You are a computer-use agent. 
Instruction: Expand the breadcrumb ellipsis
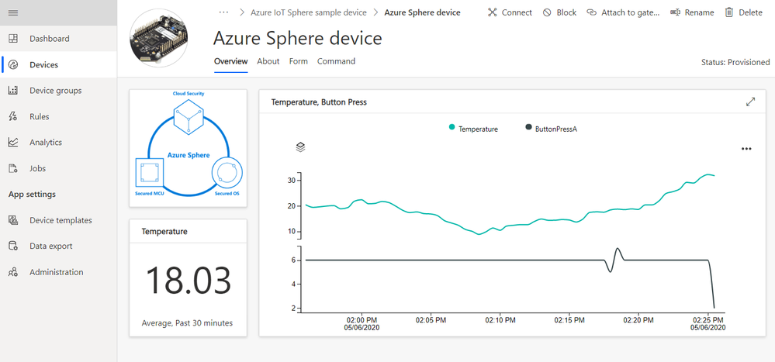(x=224, y=12)
